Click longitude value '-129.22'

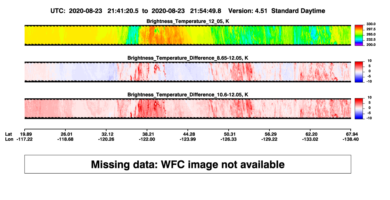tap(269, 139)
